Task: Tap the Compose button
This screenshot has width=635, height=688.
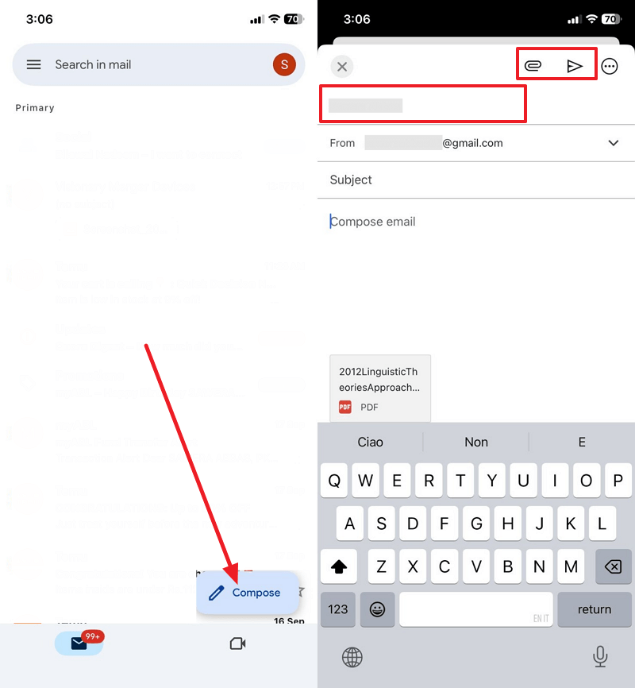Action: (248, 593)
